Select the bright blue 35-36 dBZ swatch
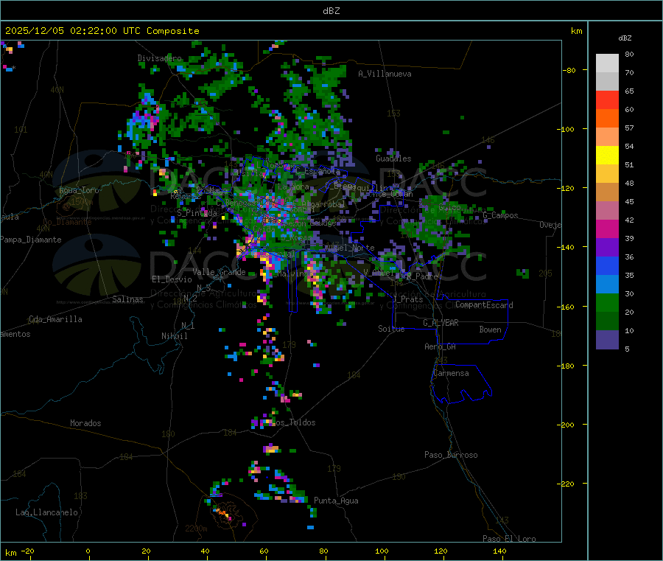663x561 pixels. 607,265
